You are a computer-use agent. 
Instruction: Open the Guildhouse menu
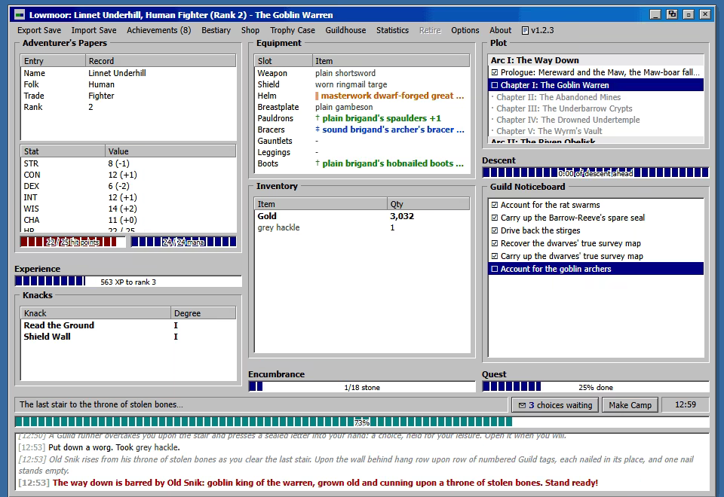[x=345, y=30]
